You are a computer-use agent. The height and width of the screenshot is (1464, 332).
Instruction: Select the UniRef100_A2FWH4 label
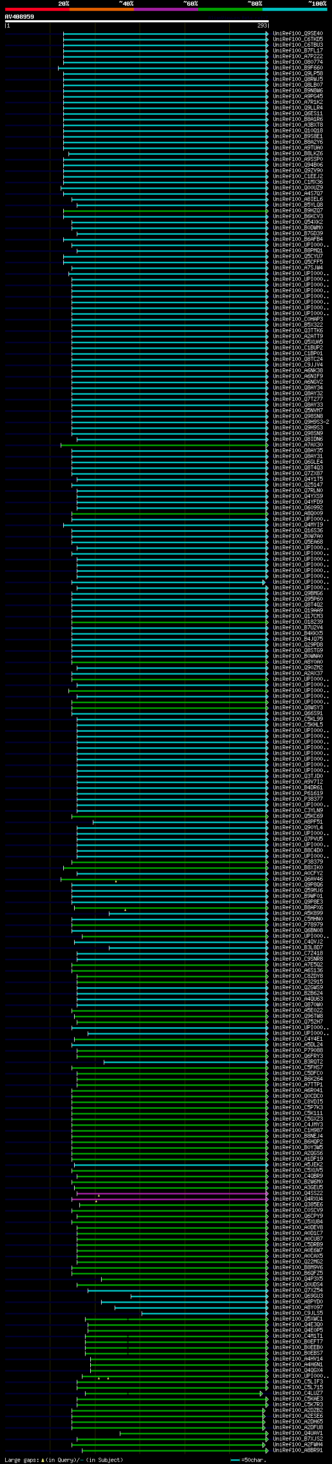click(298, 1445)
